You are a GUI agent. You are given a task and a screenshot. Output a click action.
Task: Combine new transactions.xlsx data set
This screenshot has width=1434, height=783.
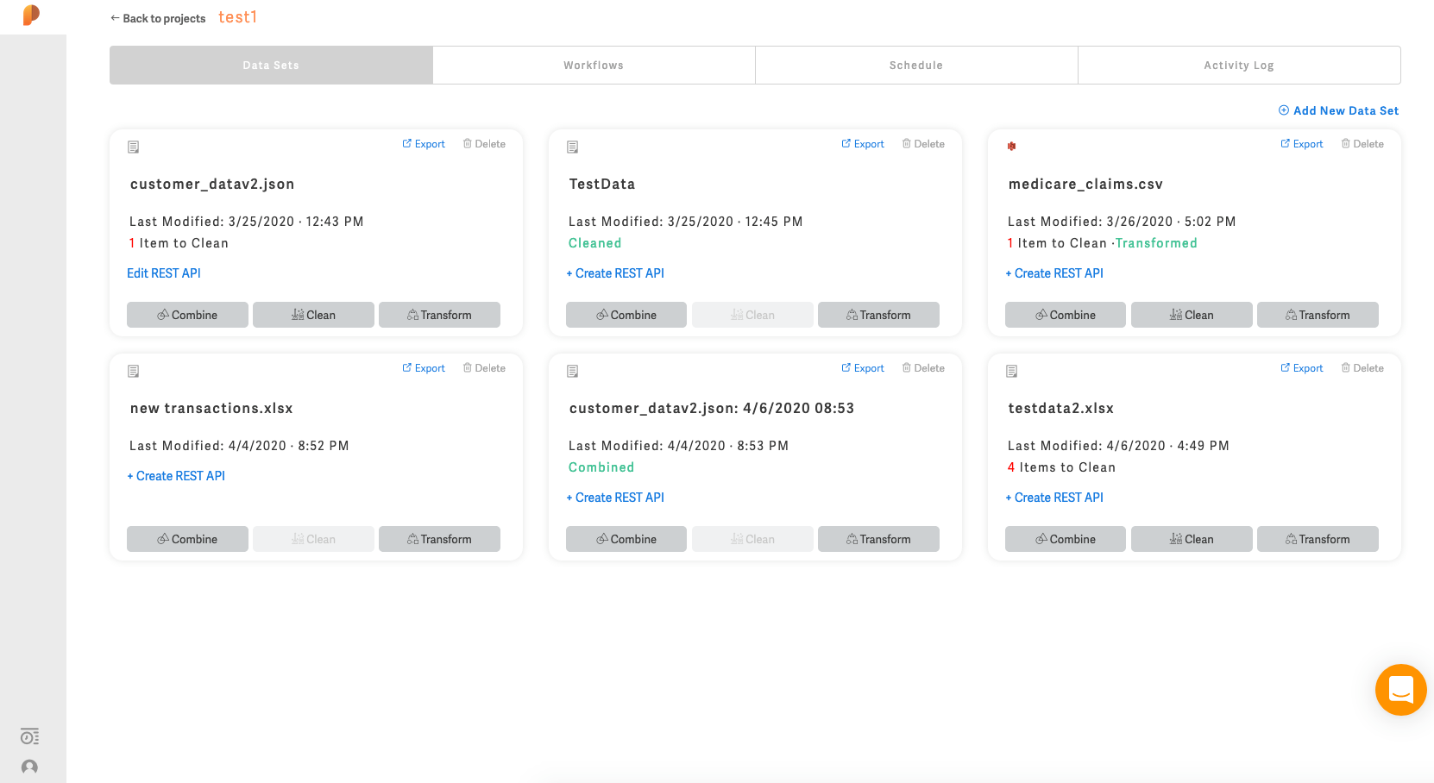coord(187,539)
